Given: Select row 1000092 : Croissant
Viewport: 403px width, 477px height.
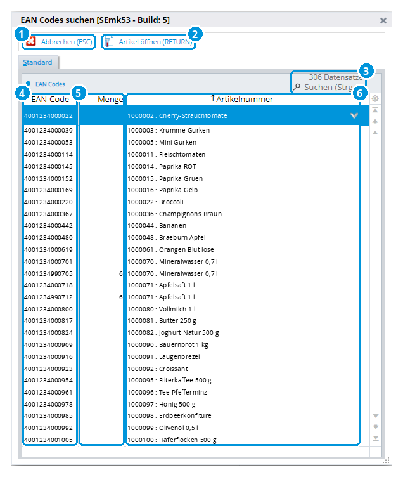Looking at the screenshot, I should tap(196, 369).
